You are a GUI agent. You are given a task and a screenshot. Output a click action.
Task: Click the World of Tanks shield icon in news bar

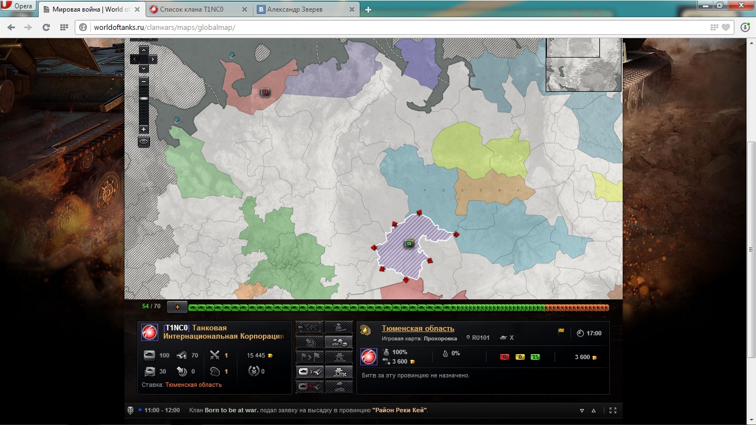coord(131,410)
